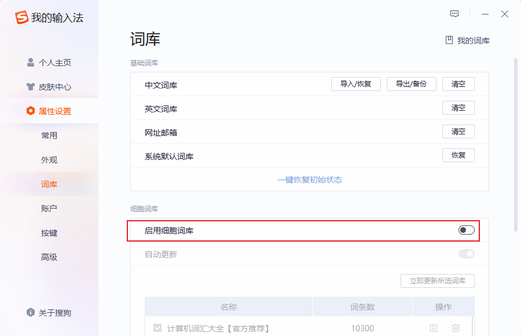Click 清空 for 网址邮箱
This screenshot has height=336, width=521.
[458, 132]
